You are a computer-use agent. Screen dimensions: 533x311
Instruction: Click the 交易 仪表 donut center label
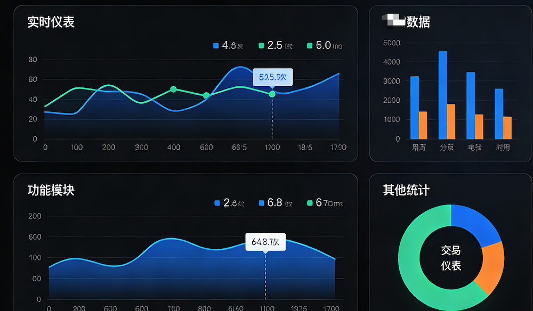click(x=451, y=258)
